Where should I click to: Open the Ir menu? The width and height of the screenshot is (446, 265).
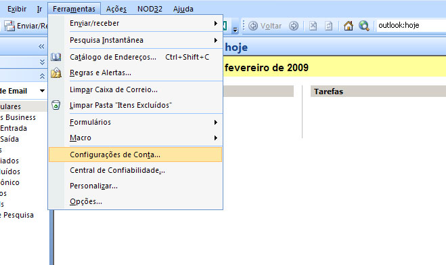pos(39,9)
